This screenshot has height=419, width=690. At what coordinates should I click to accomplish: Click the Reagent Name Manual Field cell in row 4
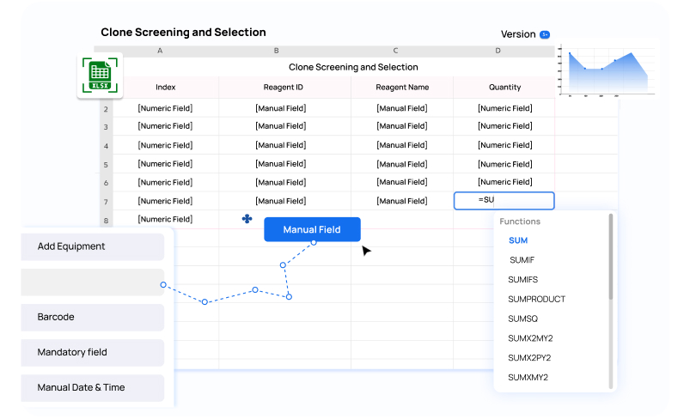(x=402, y=145)
